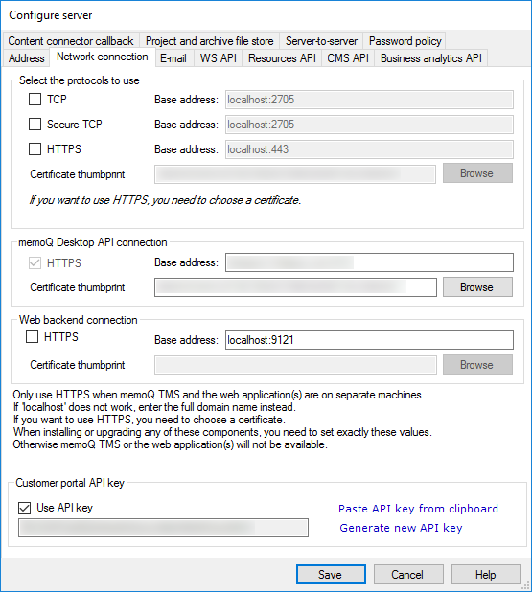The height and width of the screenshot is (592, 532).
Task: Open the Resources API tab
Action: pos(282,58)
